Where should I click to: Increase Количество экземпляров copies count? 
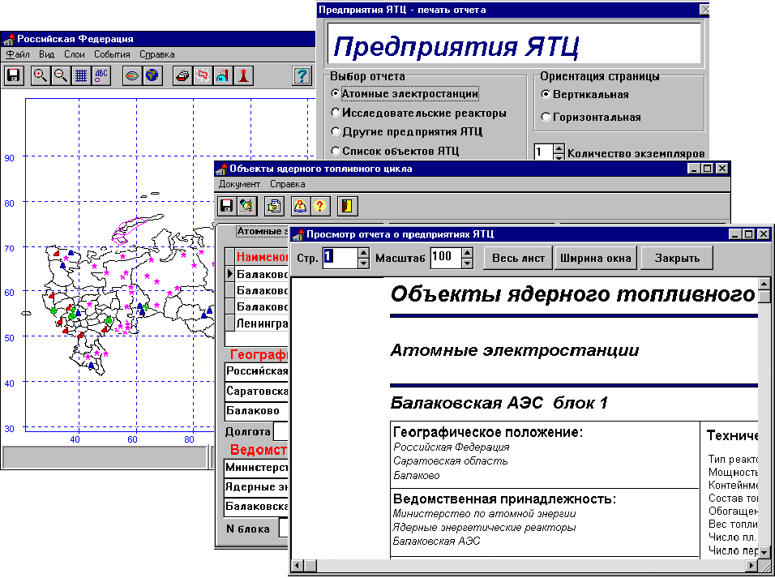click(559, 148)
